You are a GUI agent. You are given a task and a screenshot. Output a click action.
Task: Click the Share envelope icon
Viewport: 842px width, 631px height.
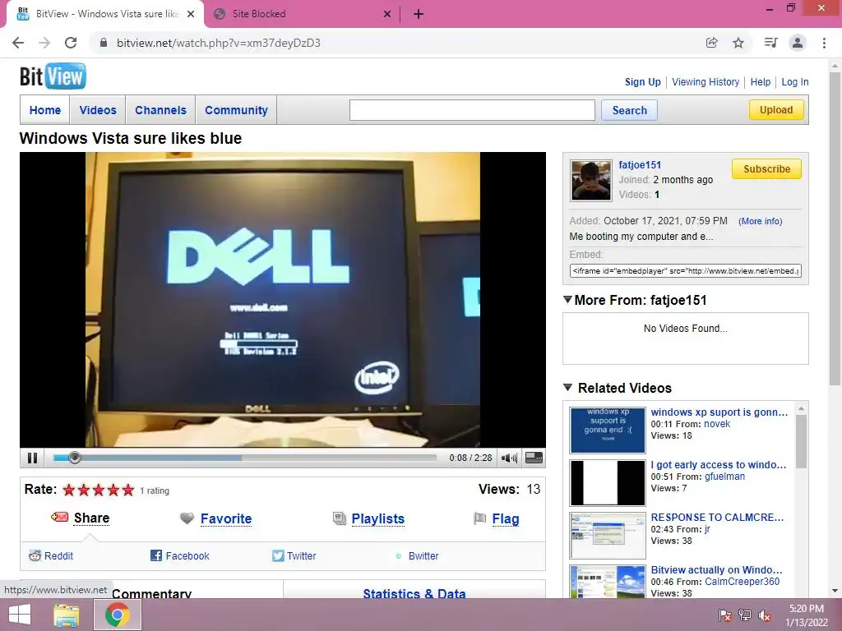click(59, 518)
